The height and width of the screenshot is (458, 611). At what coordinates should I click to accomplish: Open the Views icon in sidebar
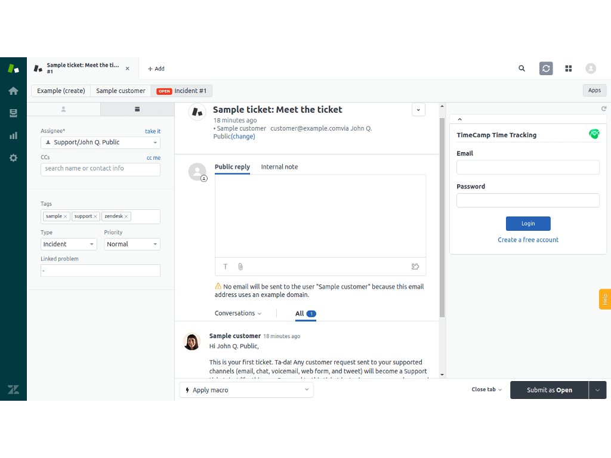(x=13, y=113)
